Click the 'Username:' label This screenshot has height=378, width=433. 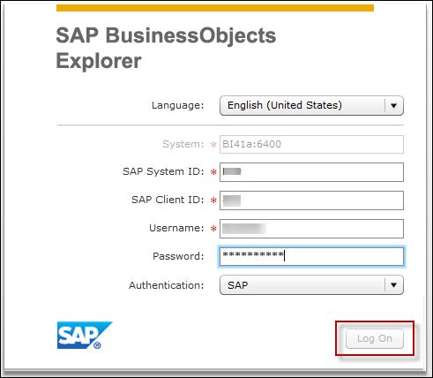point(176,228)
